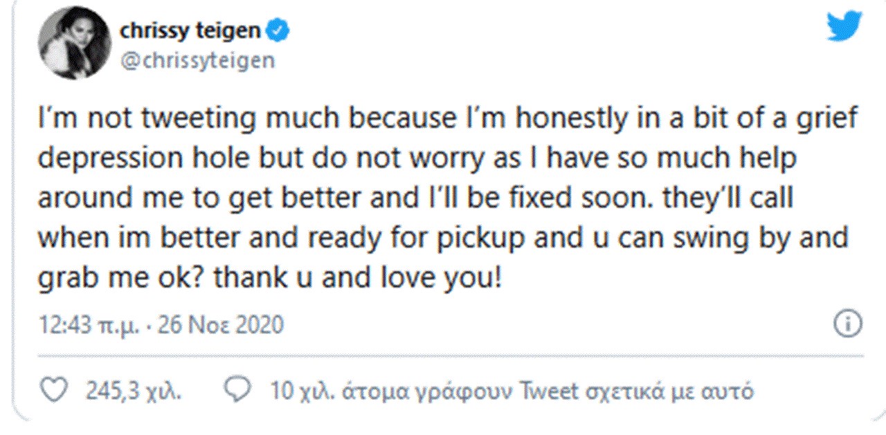Click the "10 χιλ." replies count
This screenshot has width=886, height=435.
coord(301,392)
